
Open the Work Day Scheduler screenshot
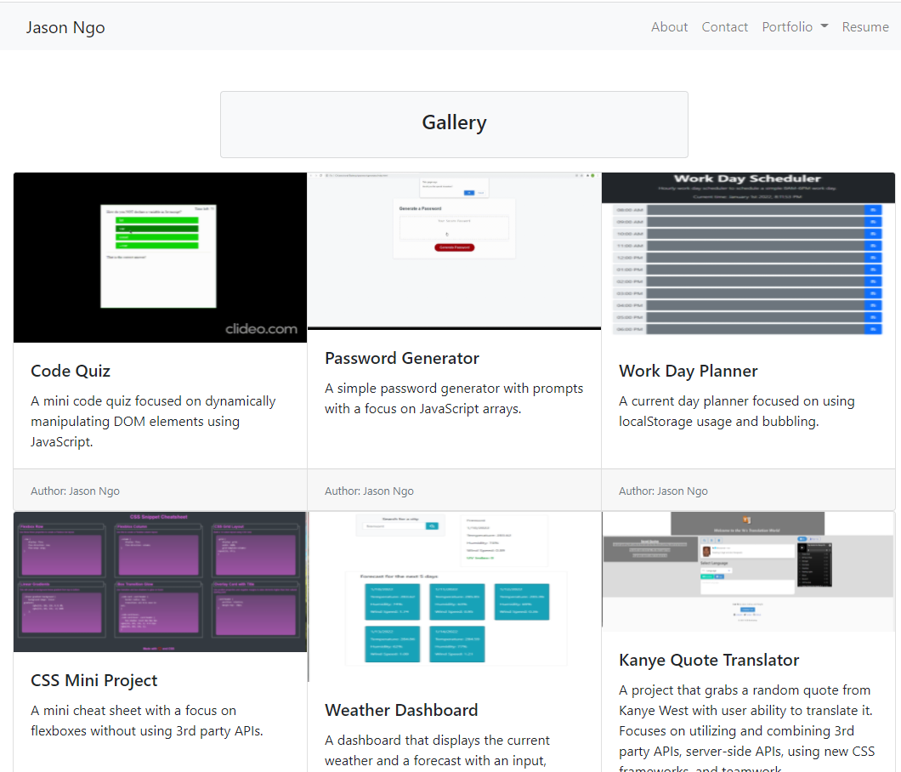(x=748, y=254)
